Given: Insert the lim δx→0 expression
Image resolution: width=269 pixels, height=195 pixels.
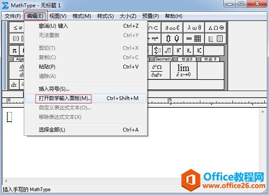Looking at the screenshot, I should (183, 71).
